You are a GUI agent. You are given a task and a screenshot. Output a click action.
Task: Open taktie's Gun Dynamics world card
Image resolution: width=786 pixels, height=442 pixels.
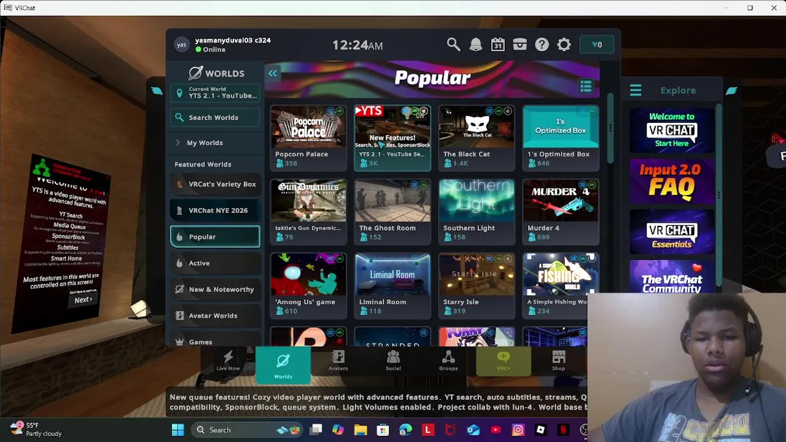pyautogui.click(x=308, y=211)
